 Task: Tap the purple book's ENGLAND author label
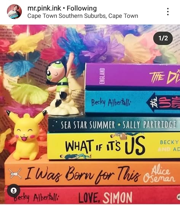click(x=102, y=76)
